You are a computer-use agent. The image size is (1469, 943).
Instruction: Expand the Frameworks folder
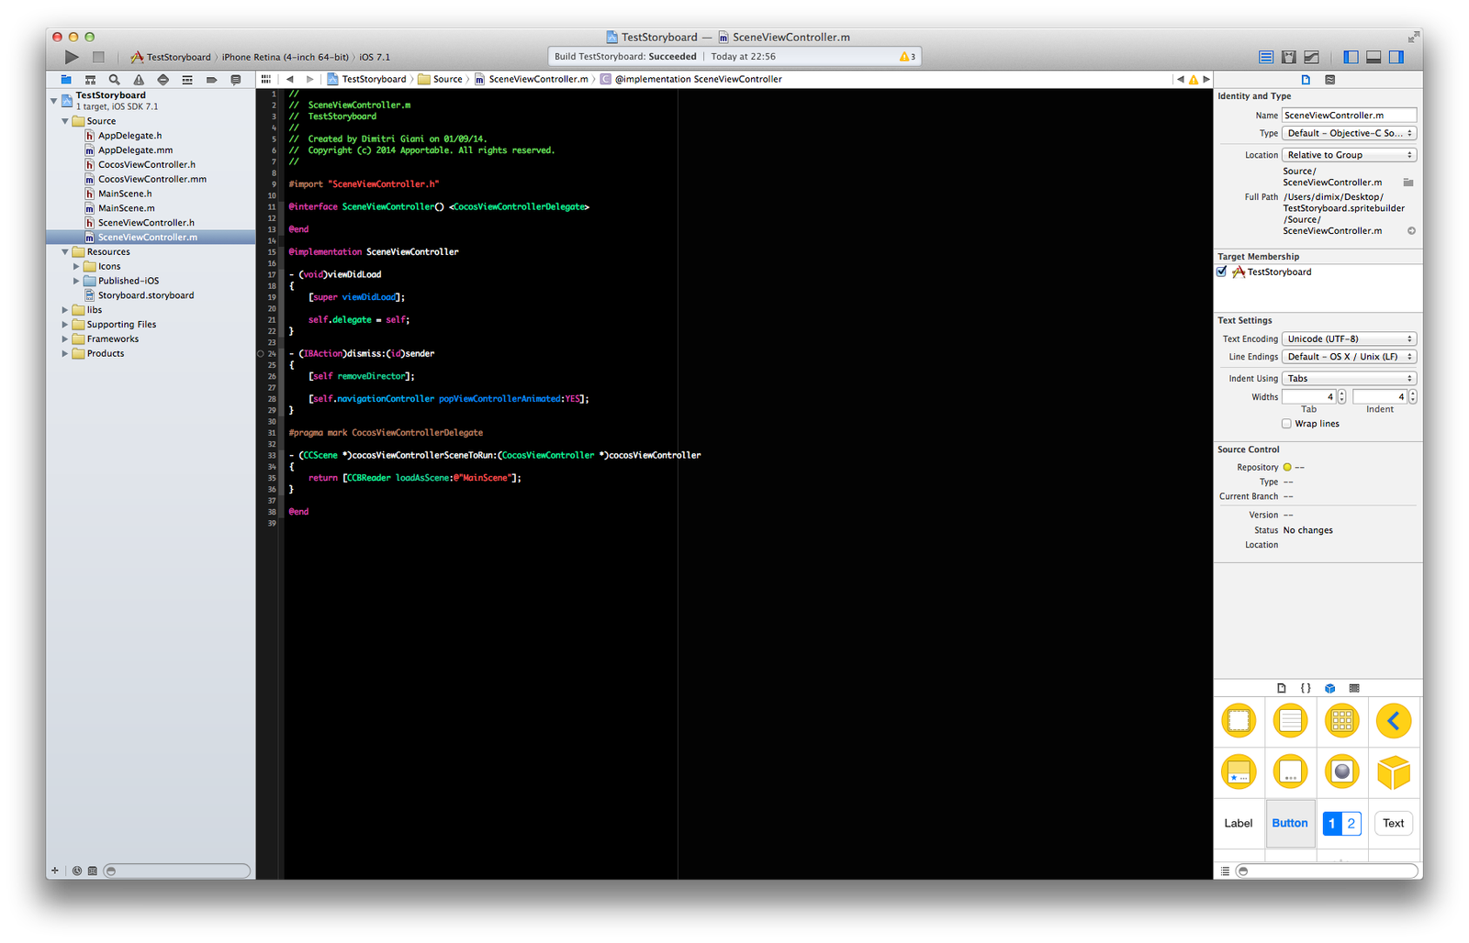point(65,339)
